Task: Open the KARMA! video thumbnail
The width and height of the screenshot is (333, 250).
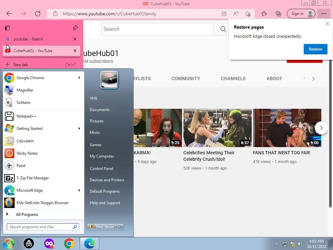Action: 158,128
